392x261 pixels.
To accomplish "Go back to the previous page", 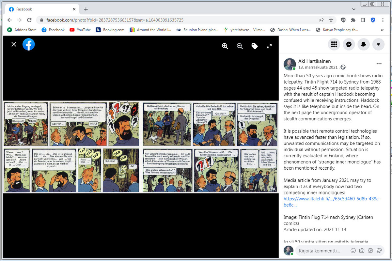I will click(x=9, y=20).
